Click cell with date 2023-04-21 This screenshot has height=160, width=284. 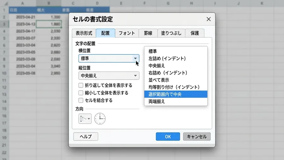[x=22, y=17]
